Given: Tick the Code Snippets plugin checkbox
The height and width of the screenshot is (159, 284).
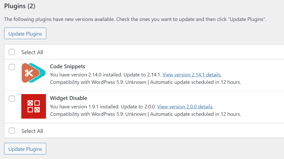Looking at the screenshot, I should pyautogui.click(x=12, y=67).
